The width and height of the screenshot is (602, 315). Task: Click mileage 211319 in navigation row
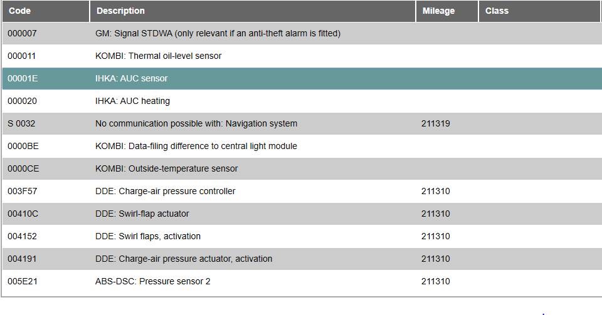pos(435,123)
